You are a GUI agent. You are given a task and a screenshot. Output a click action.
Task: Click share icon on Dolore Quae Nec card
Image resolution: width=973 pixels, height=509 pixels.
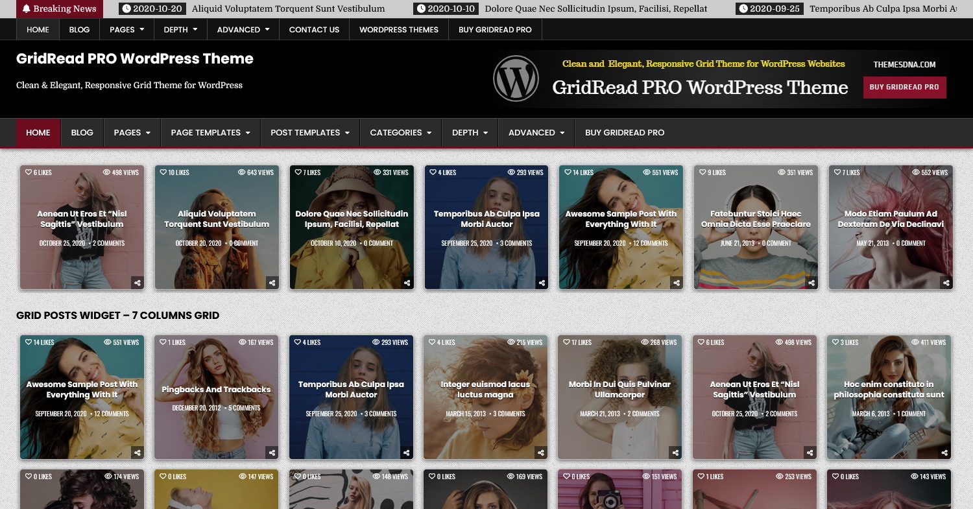[407, 283]
